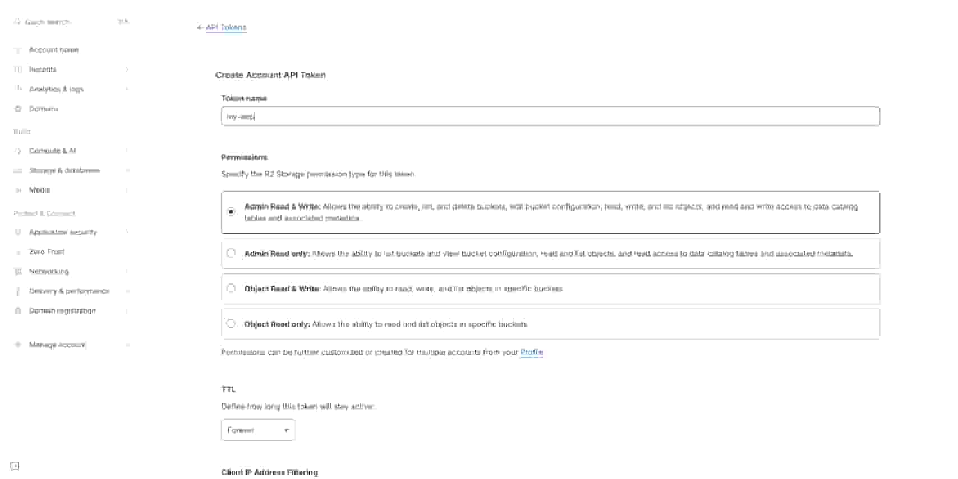Click the Analytics & logs chart icon
This screenshot has width=958, height=479.
pos(18,89)
